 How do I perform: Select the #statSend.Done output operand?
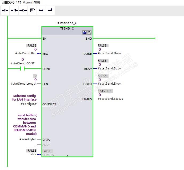coord(110,53)
